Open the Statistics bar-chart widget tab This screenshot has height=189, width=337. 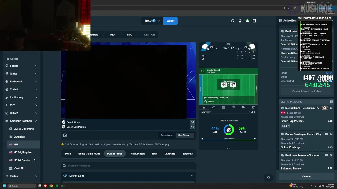(x=204, y=107)
